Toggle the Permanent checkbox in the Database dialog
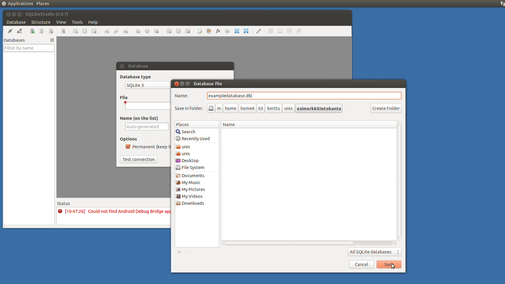Viewport: 505px width, 284px height. (x=128, y=147)
